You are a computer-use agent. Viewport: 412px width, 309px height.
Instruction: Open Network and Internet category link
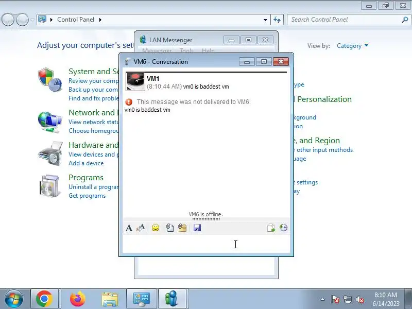(x=94, y=112)
